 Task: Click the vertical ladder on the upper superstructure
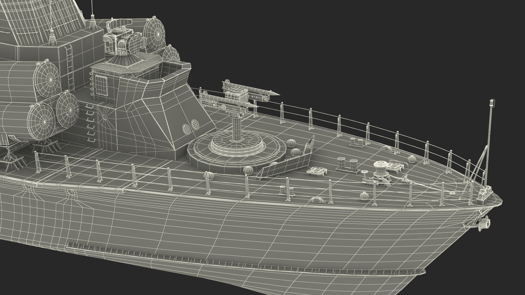pos(70,66)
